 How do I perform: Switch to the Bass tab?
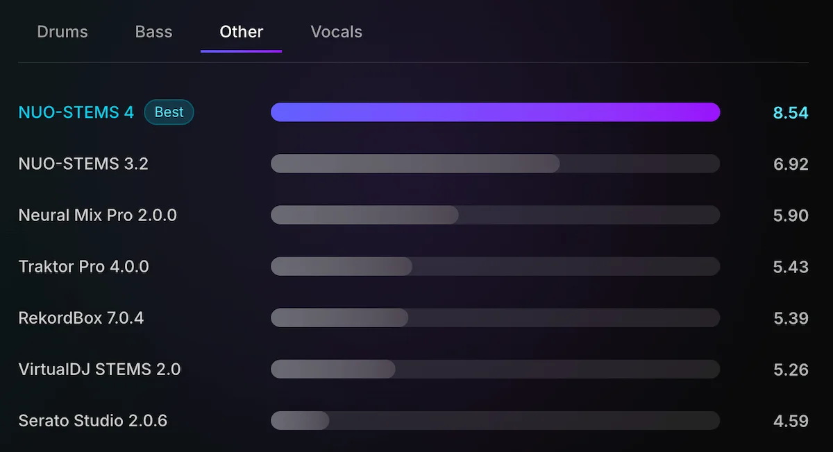(x=153, y=31)
